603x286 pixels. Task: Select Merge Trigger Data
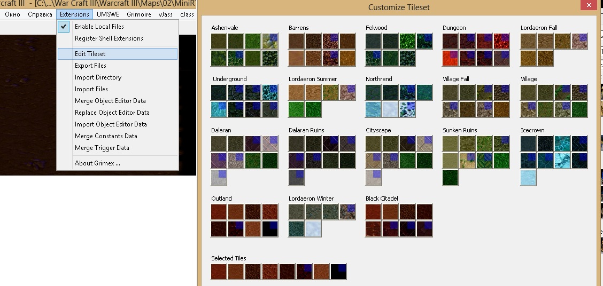118,148
